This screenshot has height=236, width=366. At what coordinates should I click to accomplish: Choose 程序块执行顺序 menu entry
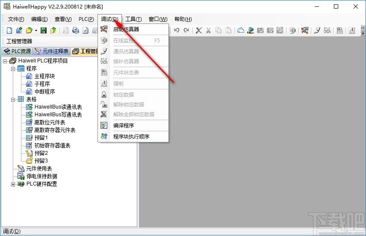pos(133,136)
